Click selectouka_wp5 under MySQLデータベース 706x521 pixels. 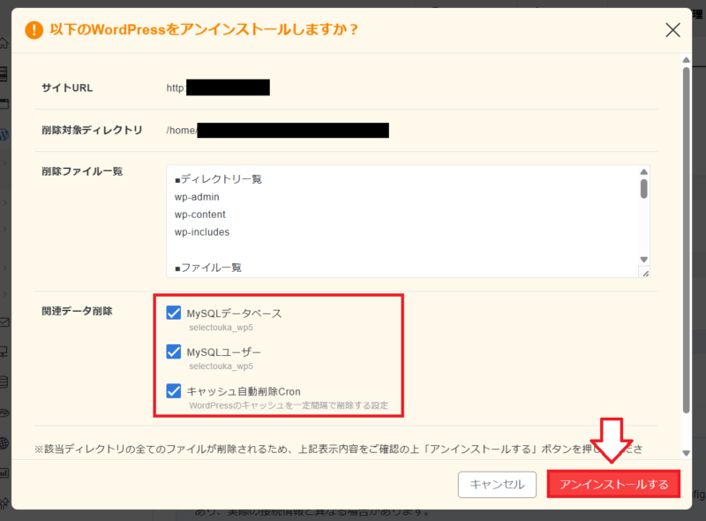pos(221,328)
